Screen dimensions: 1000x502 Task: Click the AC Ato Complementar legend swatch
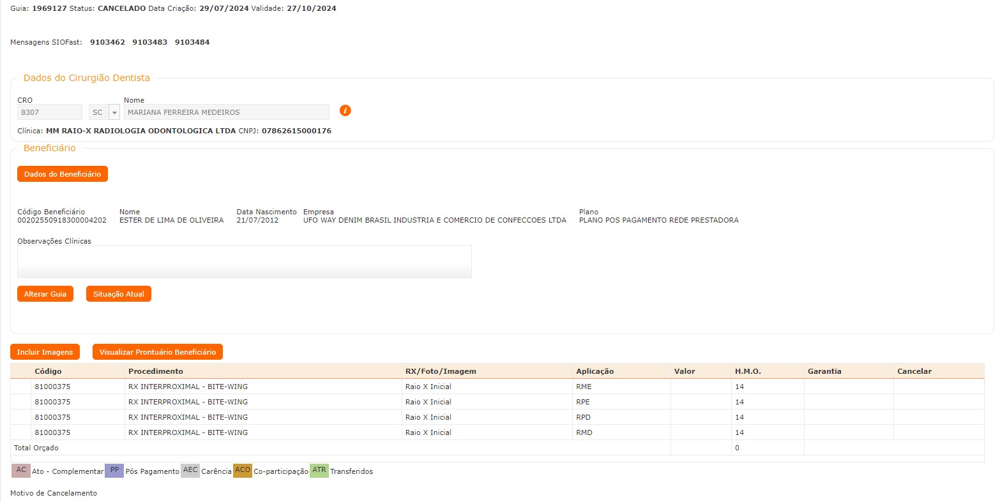tap(21, 471)
